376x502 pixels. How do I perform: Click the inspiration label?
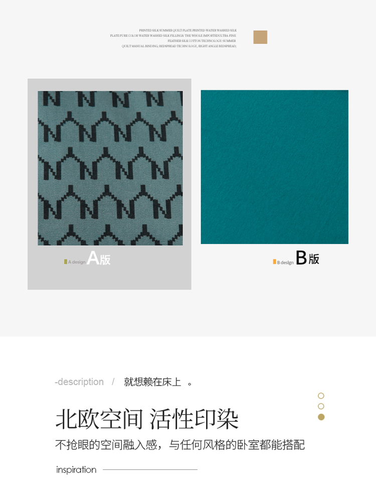click(x=76, y=470)
